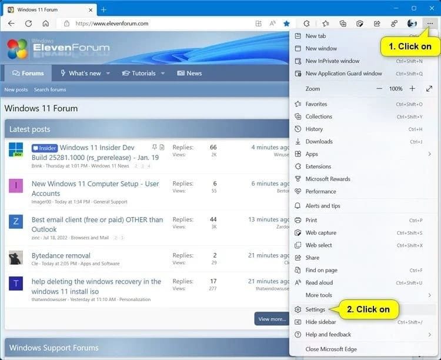Open a new tab with plus button
Screen dimensions: 441x360
point(103,10)
